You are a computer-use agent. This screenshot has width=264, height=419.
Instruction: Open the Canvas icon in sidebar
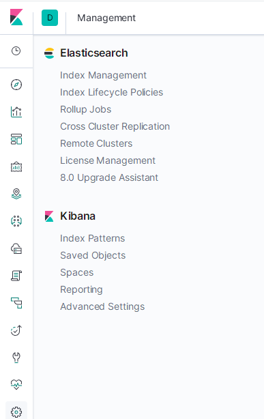(16, 167)
